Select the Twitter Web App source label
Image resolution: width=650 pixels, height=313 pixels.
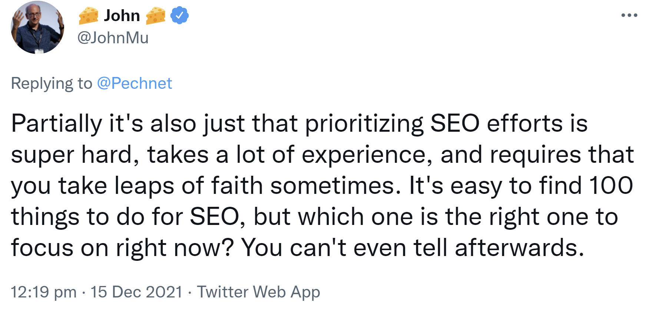pyautogui.click(x=259, y=292)
